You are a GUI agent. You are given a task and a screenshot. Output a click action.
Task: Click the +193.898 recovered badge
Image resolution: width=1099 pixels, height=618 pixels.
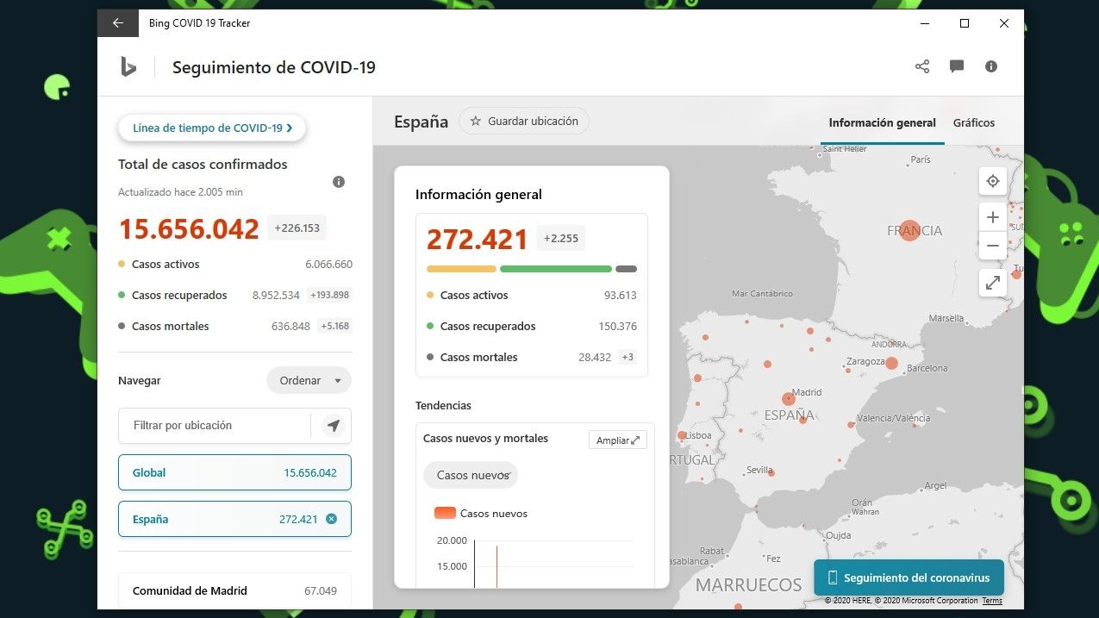point(329,296)
